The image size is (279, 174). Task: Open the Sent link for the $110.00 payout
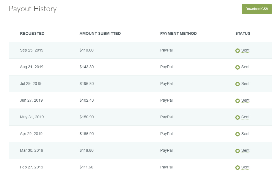(245, 50)
